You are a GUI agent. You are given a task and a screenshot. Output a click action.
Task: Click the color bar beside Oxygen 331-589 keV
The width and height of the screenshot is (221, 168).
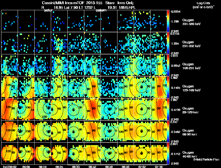[x=168, y=21]
